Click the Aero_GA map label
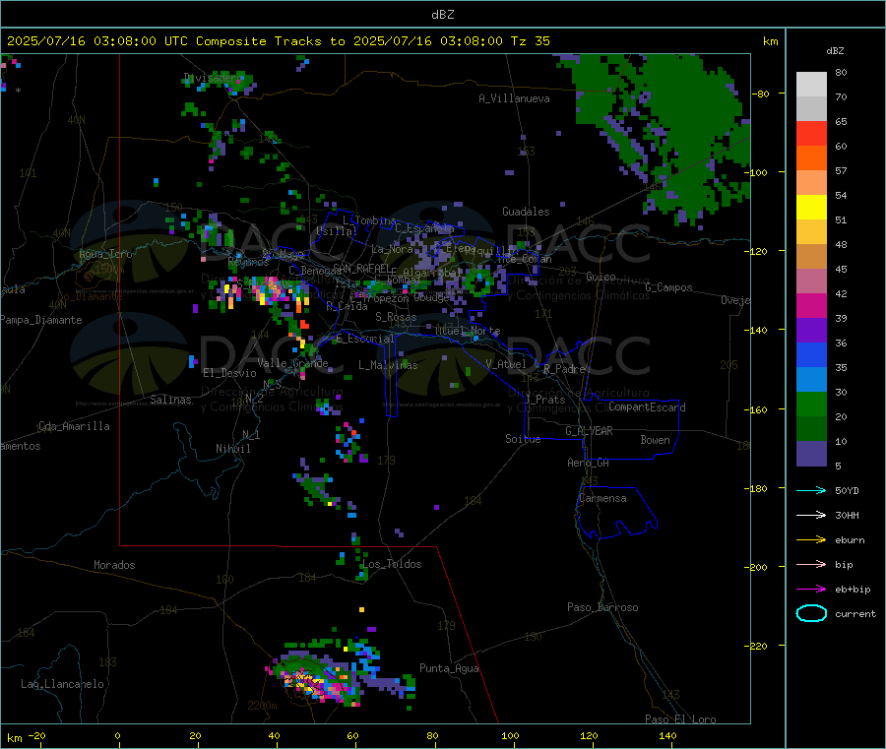Image resolution: width=886 pixels, height=749 pixels. pos(588,463)
